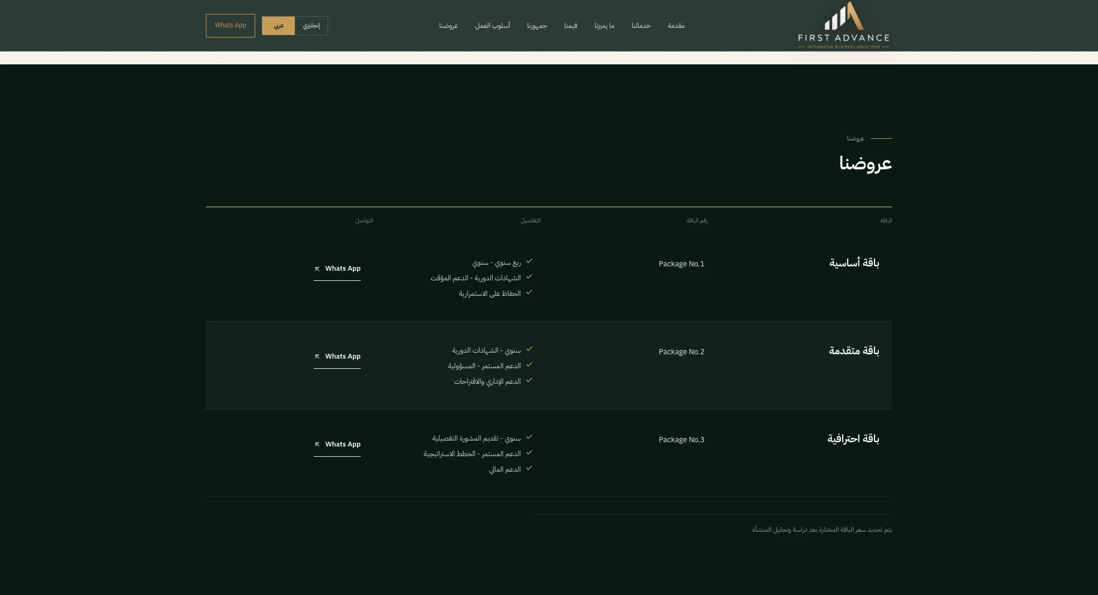The height and width of the screenshot is (595, 1098).
Task: Click the arrow icon in Package No.1 row
Action: click(x=317, y=269)
